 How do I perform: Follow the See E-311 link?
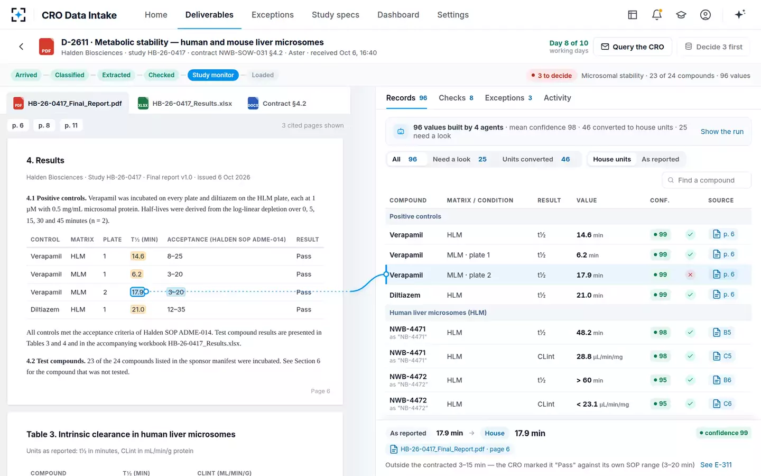716,465
